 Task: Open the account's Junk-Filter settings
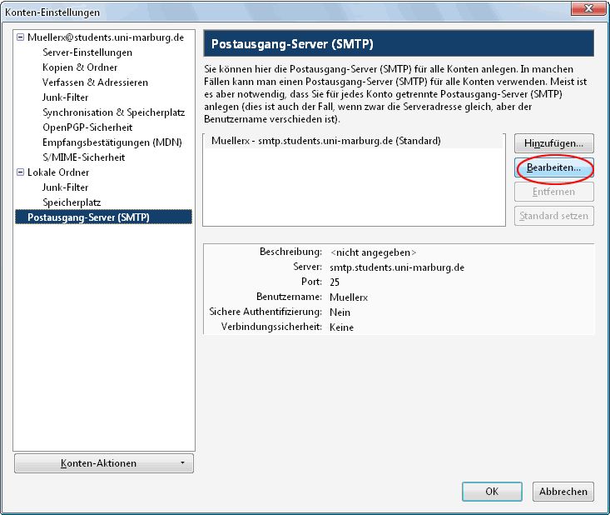[65, 97]
